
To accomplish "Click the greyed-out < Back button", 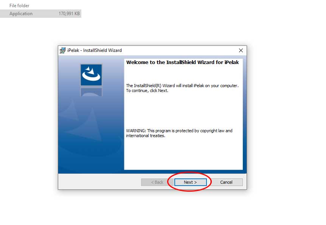I will (157, 182).
